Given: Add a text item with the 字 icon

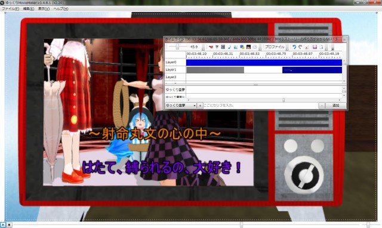Looking at the screenshot, I should 217,47.
